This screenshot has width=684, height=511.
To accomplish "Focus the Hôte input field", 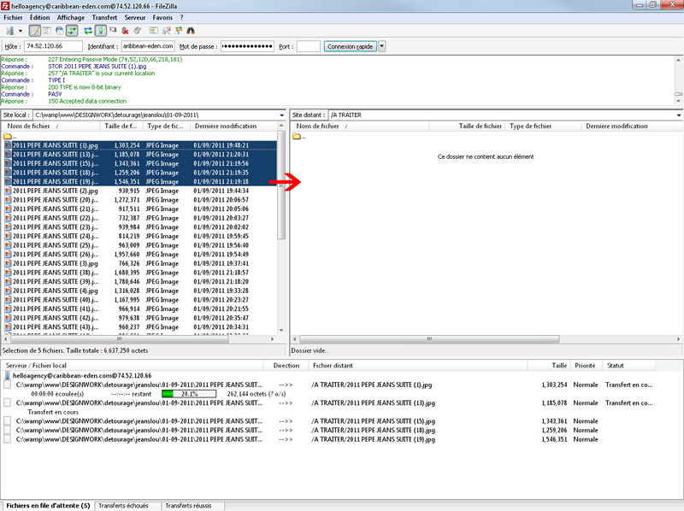I will (x=53, y=46).
